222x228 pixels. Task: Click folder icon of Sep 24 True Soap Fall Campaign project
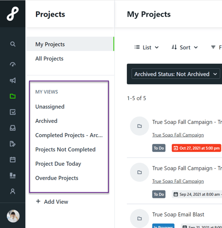[x=140, y=172]
